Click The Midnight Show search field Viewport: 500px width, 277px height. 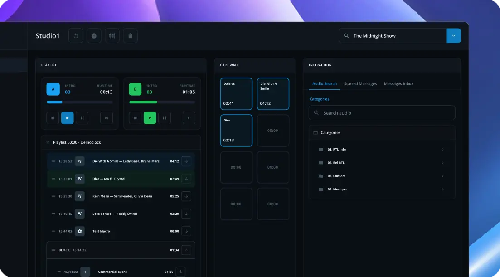pyautogui.click(x=393, y=36)
